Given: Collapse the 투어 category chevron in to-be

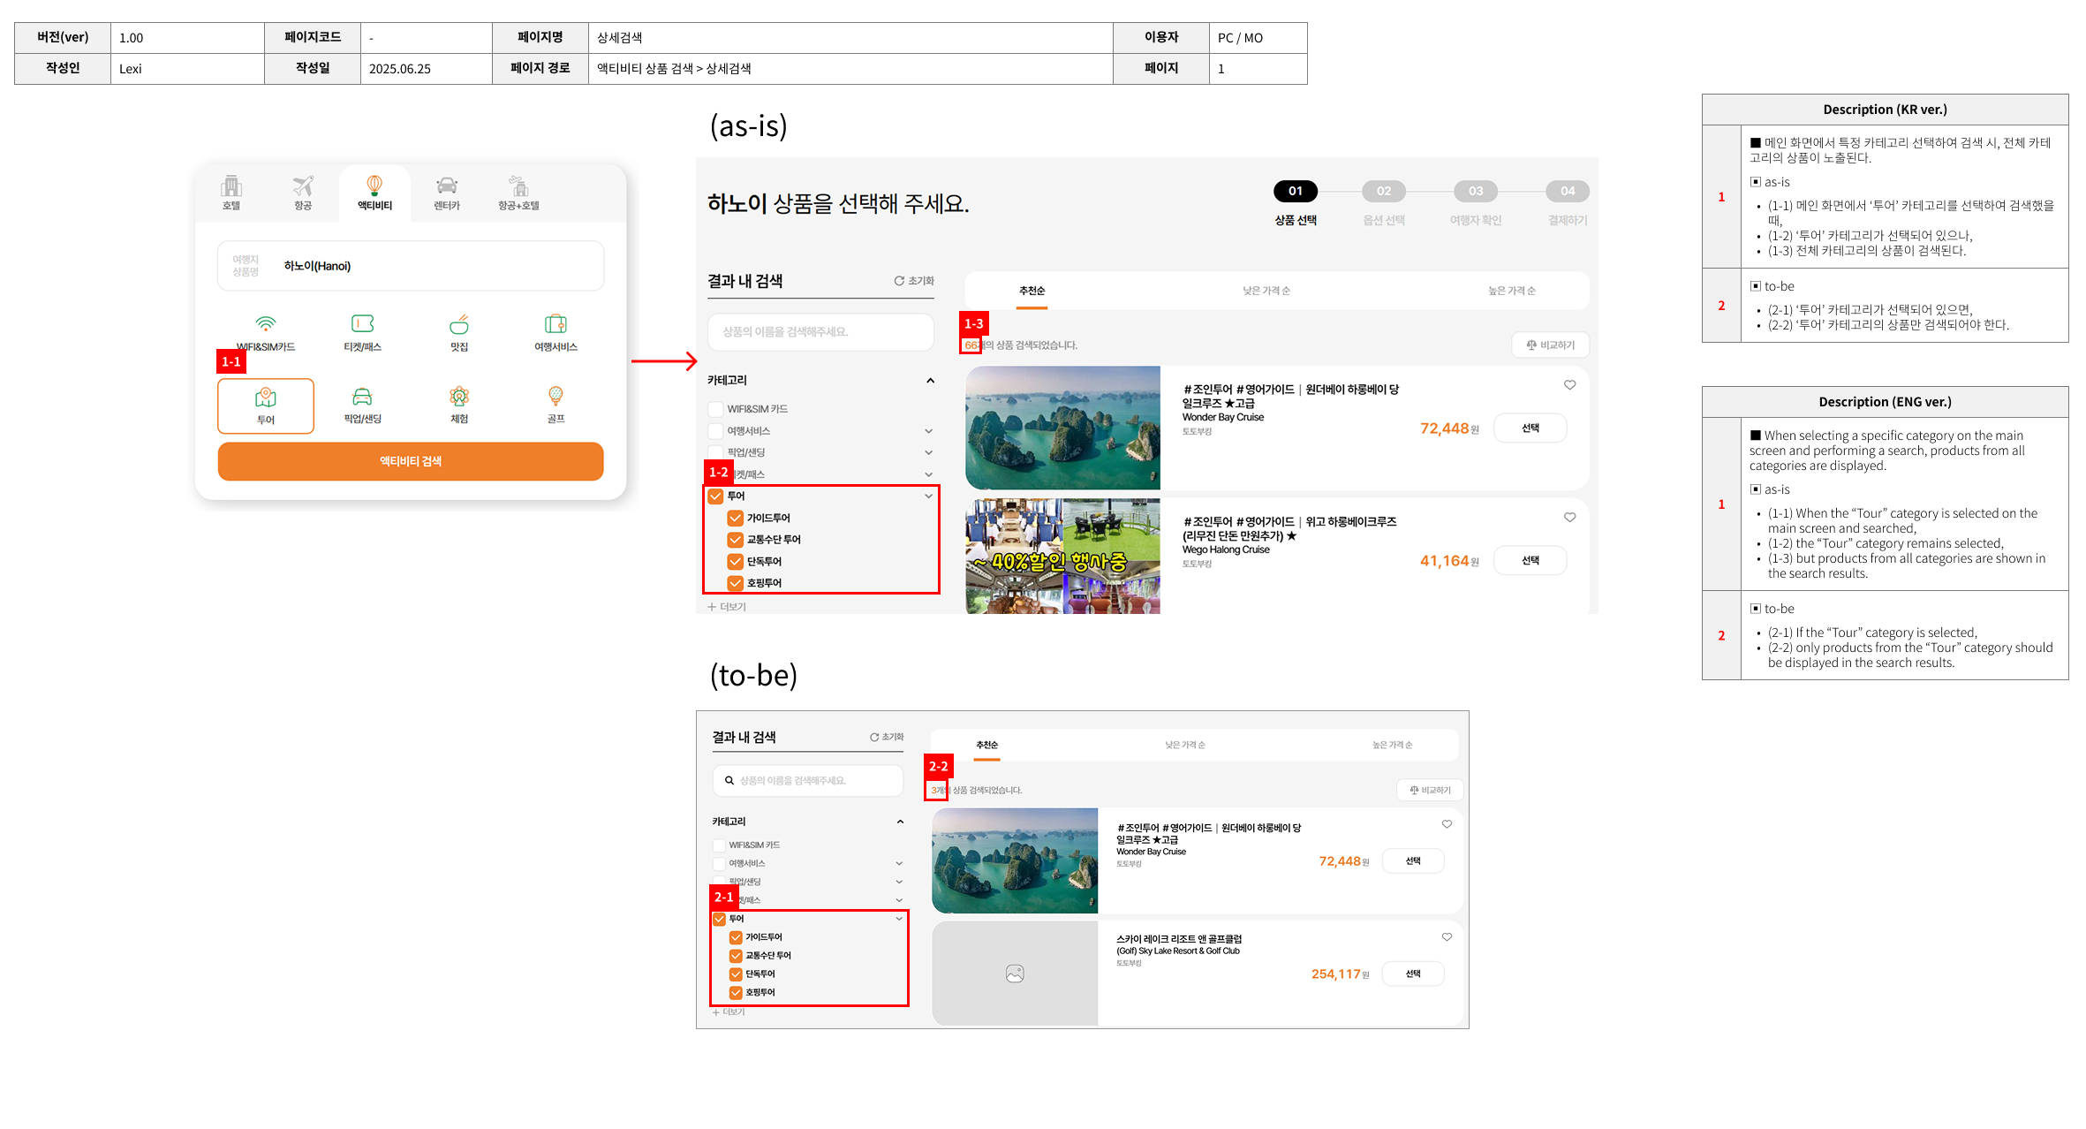Looking at the screenshot, I should point(899,919).
